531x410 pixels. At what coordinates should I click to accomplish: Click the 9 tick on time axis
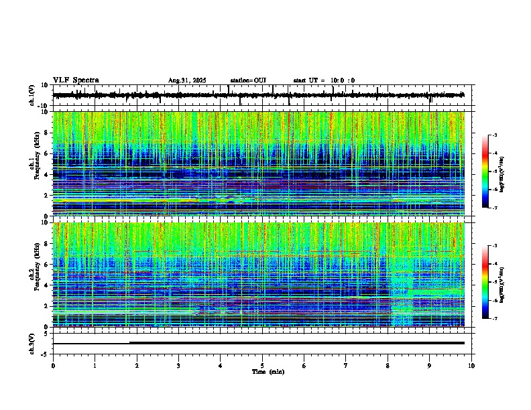(x=429, y=366)
